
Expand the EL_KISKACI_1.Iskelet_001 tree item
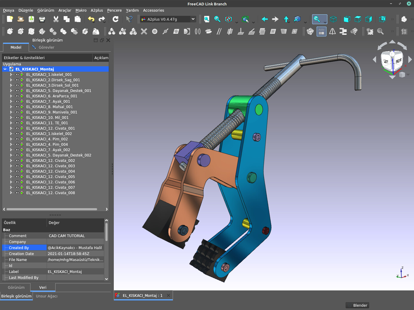click(x=11, y=75)
